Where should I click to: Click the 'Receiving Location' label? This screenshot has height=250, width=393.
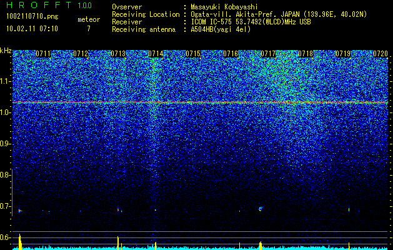point(146,14)
